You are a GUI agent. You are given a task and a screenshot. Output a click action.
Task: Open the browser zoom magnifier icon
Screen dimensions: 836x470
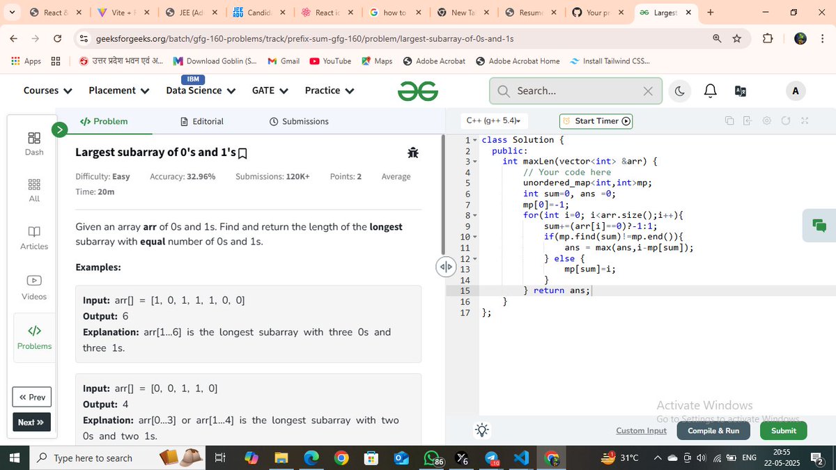pyautogui.click(x=717, y=38)
